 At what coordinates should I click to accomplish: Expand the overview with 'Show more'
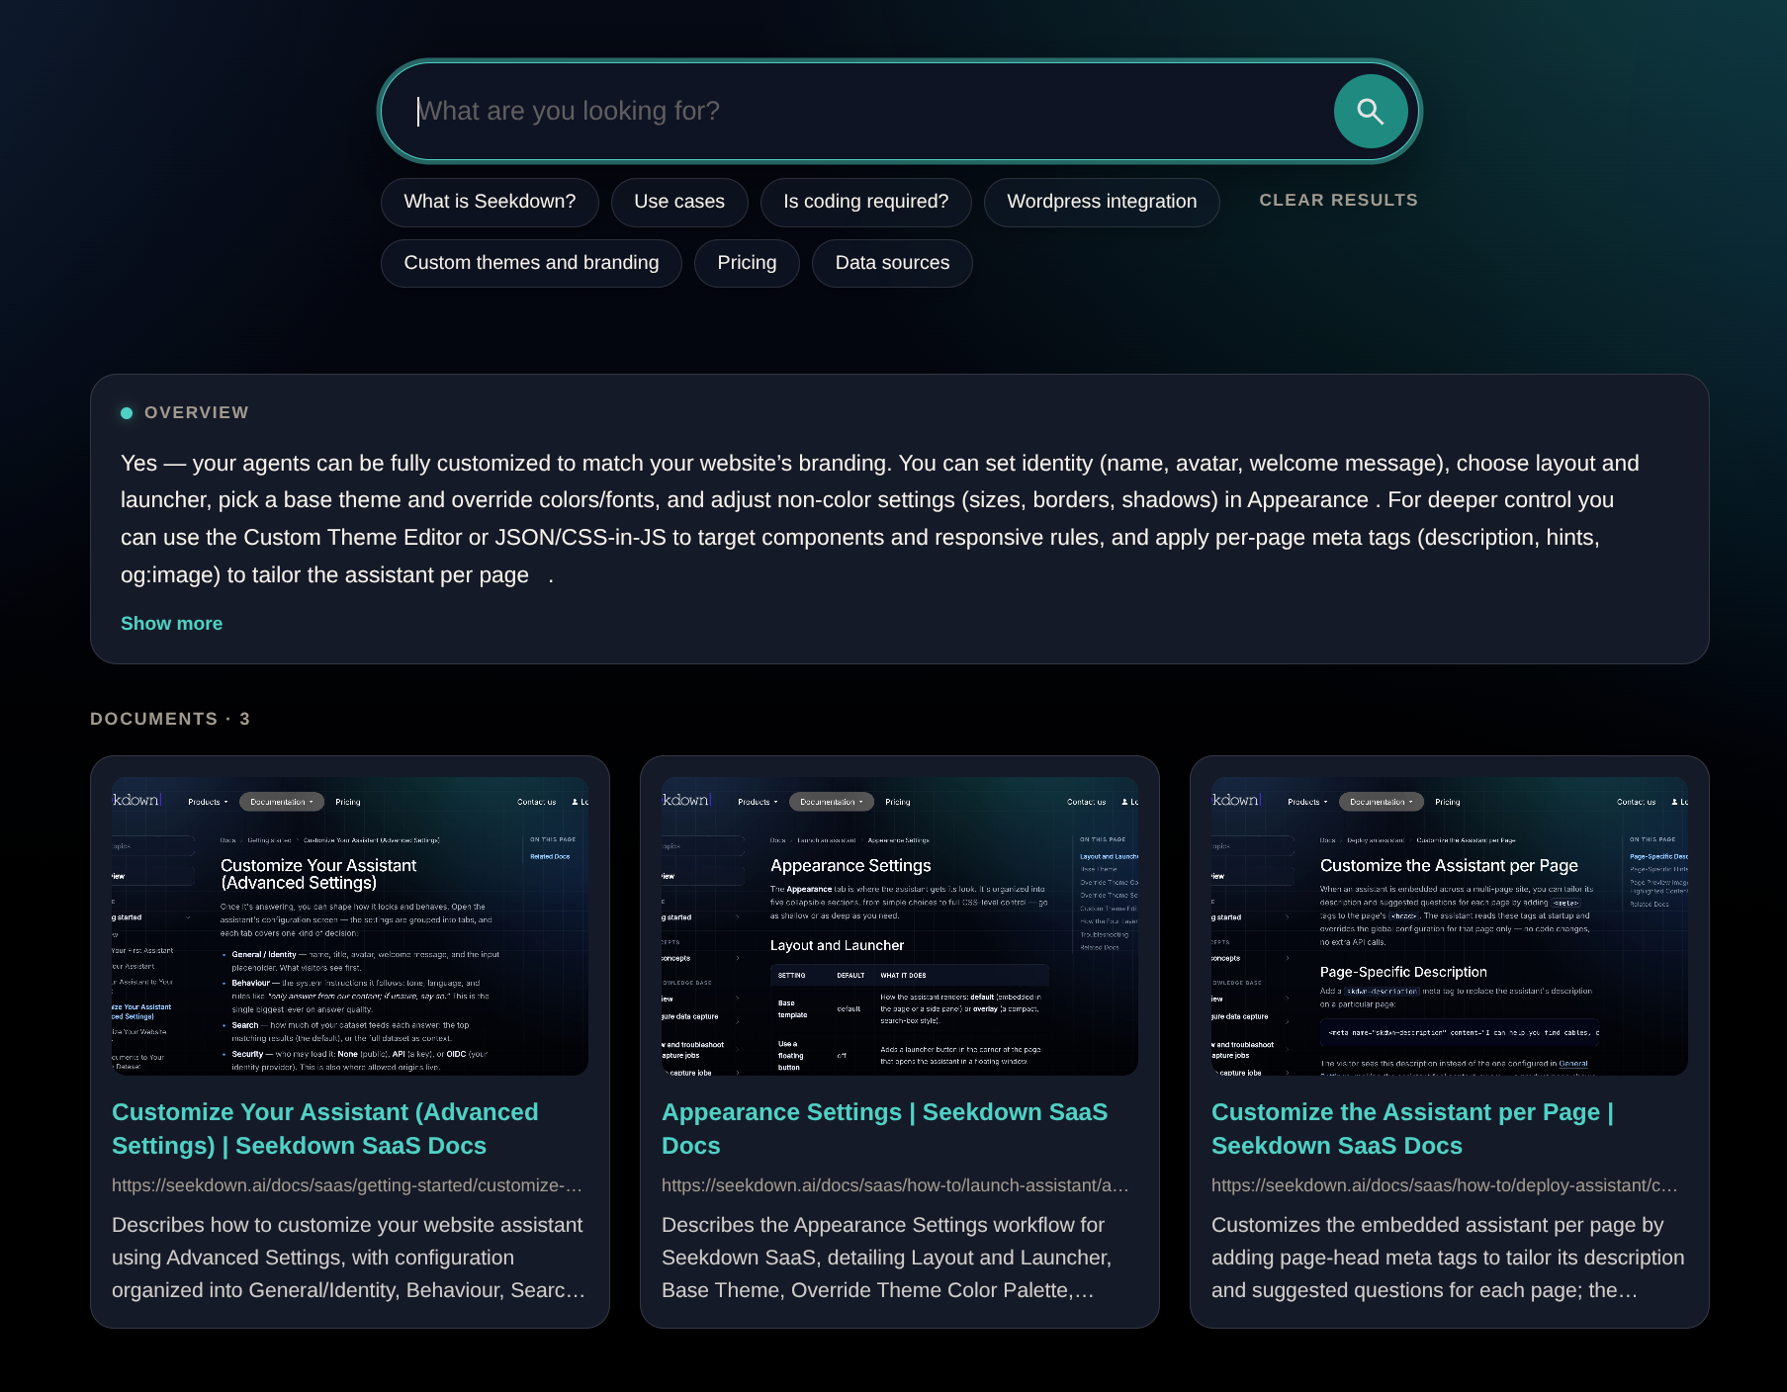[171, 624]
